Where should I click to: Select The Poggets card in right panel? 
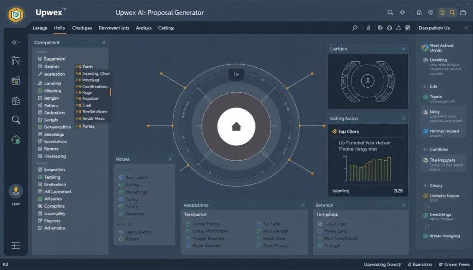tap(443, 164)
